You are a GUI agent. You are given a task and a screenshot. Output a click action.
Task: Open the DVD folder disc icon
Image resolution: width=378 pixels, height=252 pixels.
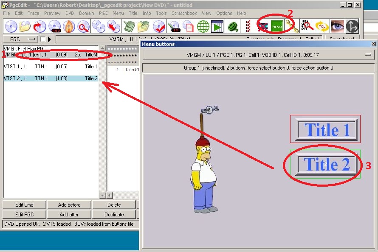[x=25, y=26]
